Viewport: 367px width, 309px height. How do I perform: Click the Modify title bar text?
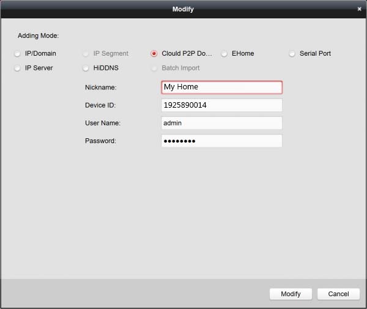click(183, 9)
